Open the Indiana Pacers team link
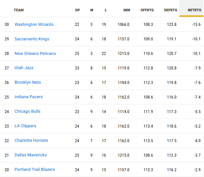Image resolution: width=204 pixels, height=177 pixels. tap(28, 97)
